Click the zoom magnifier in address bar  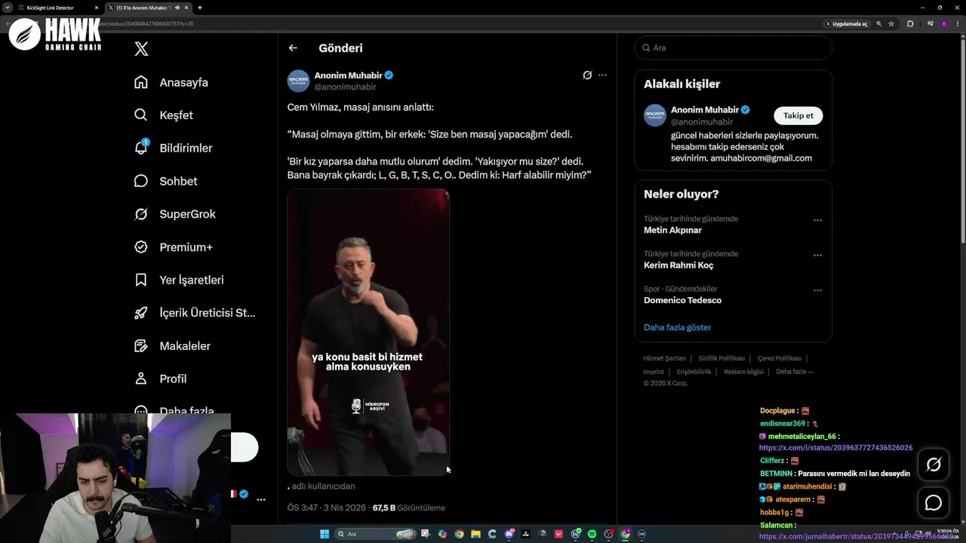(878, 23)
